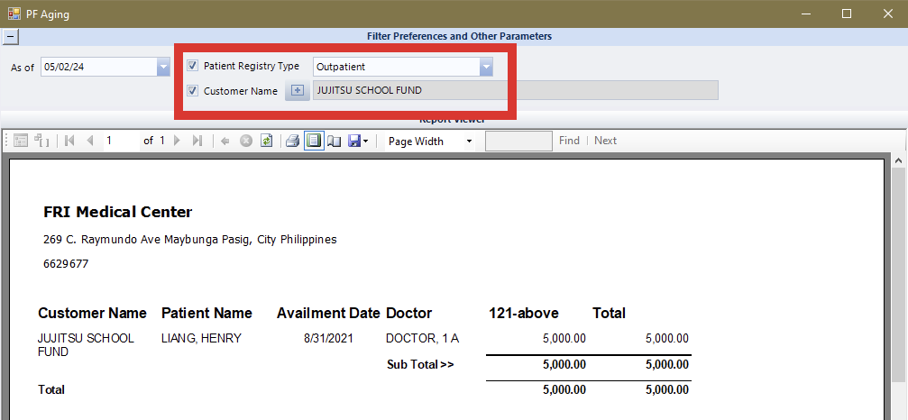Jump to the last report page
The image size is (908, 420).
pyautogui.click(x=197, y=142)
